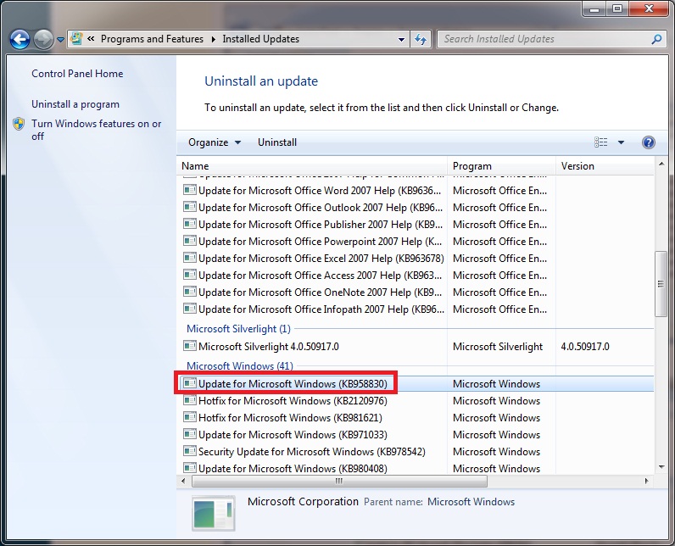Image resolution: width=675 pixels, height=546 pixels.
Task: Click the change view icon
Action: coord(601,142)
